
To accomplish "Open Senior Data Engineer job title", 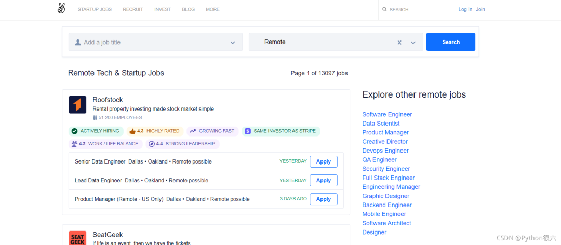I will tap(100, 161).
